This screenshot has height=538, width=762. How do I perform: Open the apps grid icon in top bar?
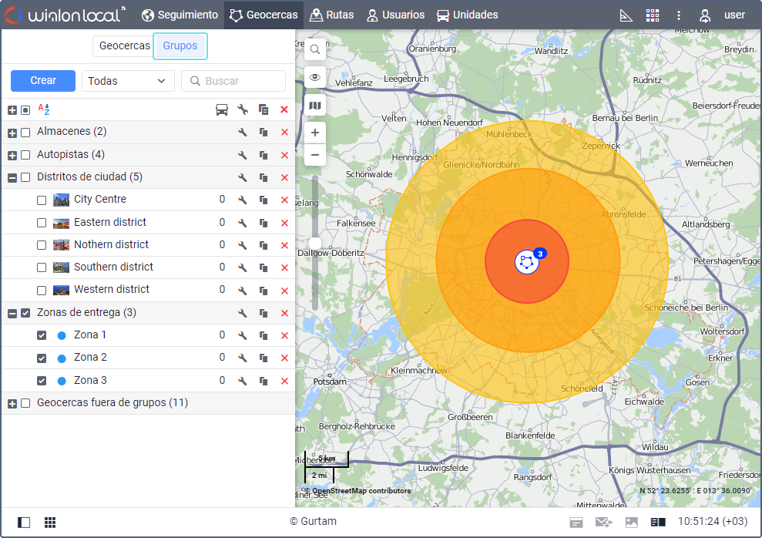653,15
